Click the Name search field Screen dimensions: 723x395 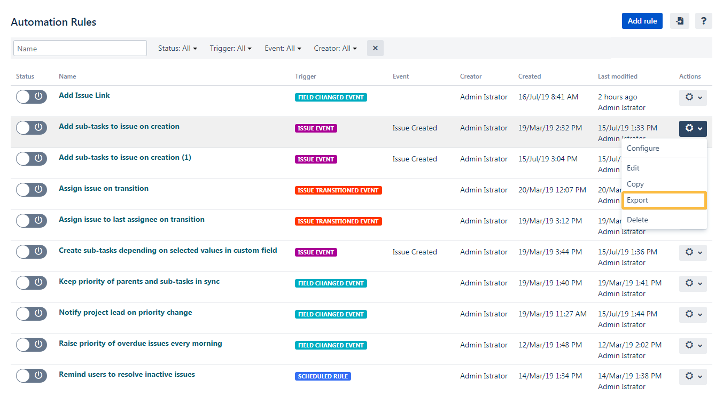80,48
